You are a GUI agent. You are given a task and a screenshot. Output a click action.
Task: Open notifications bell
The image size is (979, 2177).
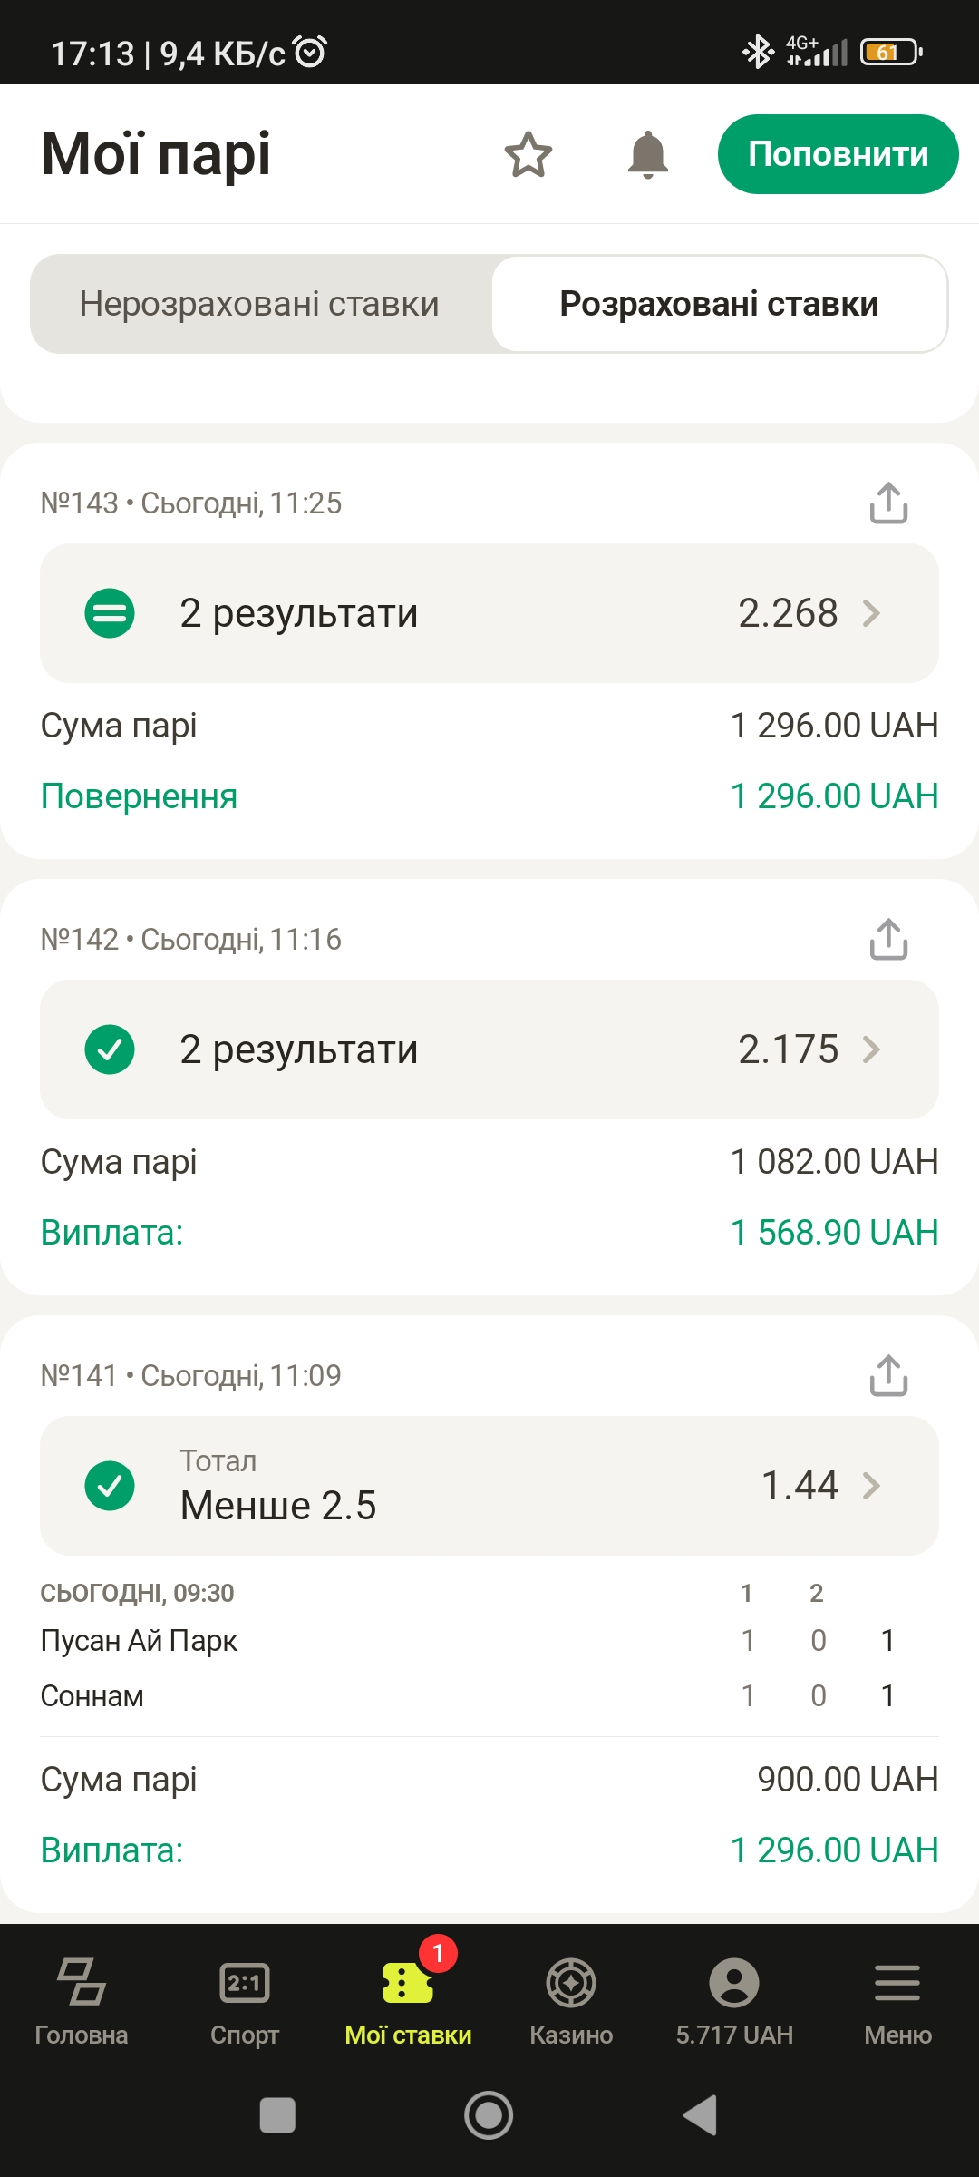point(647,155)
